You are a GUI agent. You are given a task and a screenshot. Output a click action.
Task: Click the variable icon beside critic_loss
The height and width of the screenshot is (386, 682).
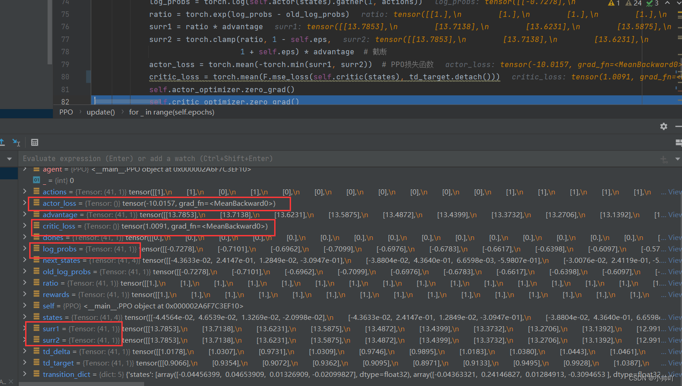tap(36, 226)
